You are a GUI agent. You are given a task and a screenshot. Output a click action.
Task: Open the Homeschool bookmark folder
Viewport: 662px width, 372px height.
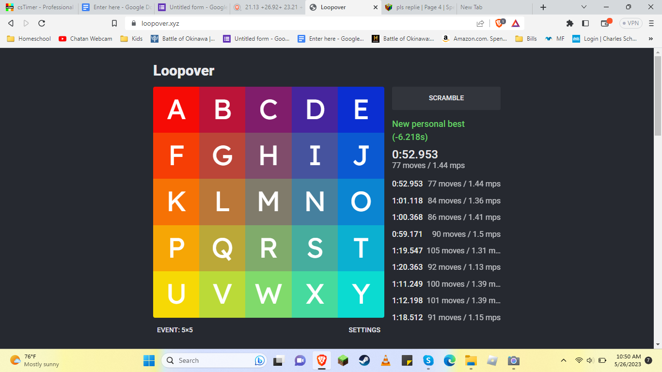(x=29, y=39)
